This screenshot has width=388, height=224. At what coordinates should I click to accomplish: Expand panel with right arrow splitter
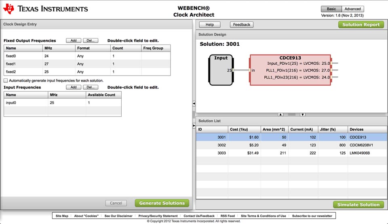click(194, 125)
